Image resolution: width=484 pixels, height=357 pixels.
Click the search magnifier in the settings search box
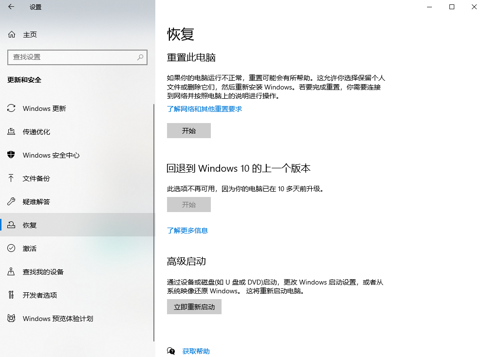click(141, 57)
